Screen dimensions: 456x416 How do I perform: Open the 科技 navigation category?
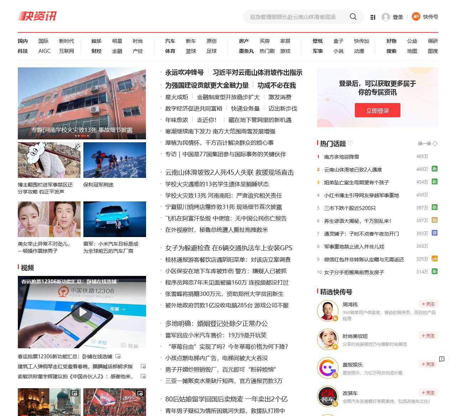(x=23, y=51)
